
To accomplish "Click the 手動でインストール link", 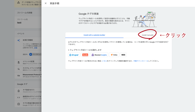I will coord(141,61).
